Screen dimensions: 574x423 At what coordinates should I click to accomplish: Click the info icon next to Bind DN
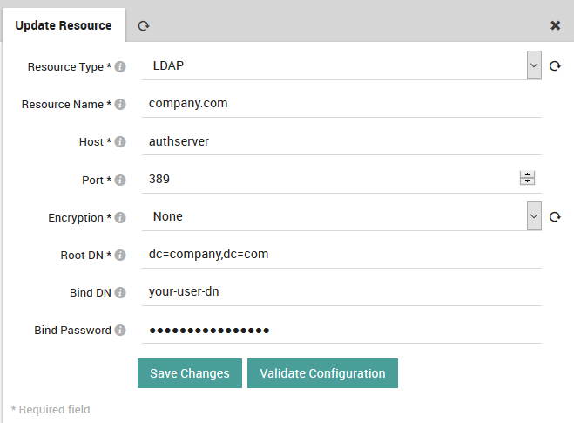120,293
